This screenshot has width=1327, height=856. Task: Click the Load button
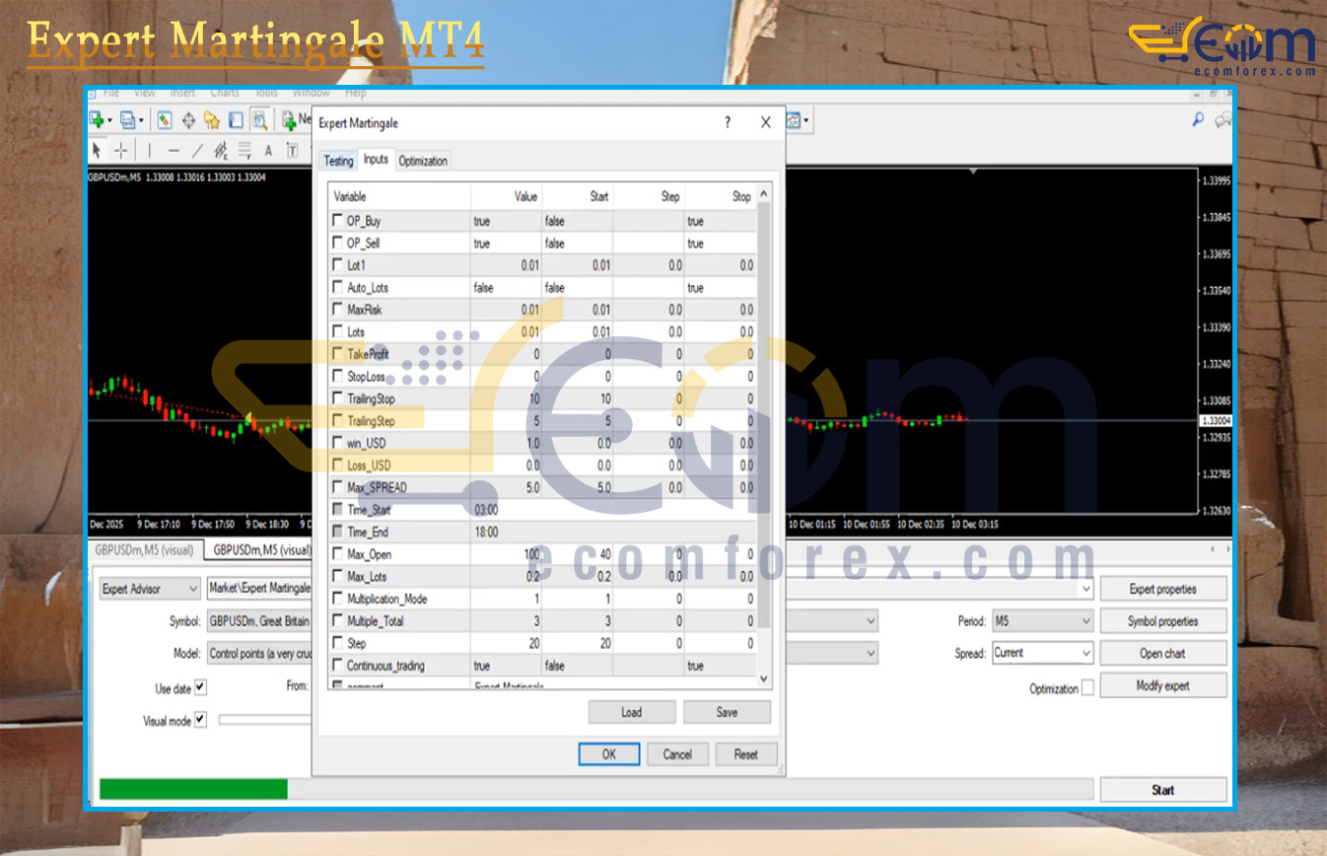[x=631, y=712]
